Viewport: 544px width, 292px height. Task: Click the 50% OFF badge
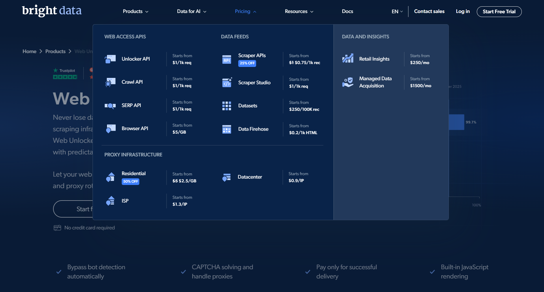tap(130, 181)
